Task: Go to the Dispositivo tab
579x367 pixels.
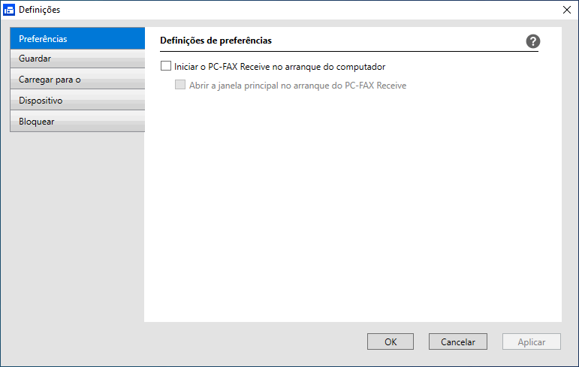Action: coord(77,100)
